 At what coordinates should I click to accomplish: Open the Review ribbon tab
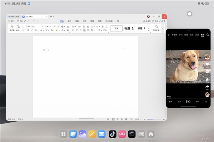[92, 21]
